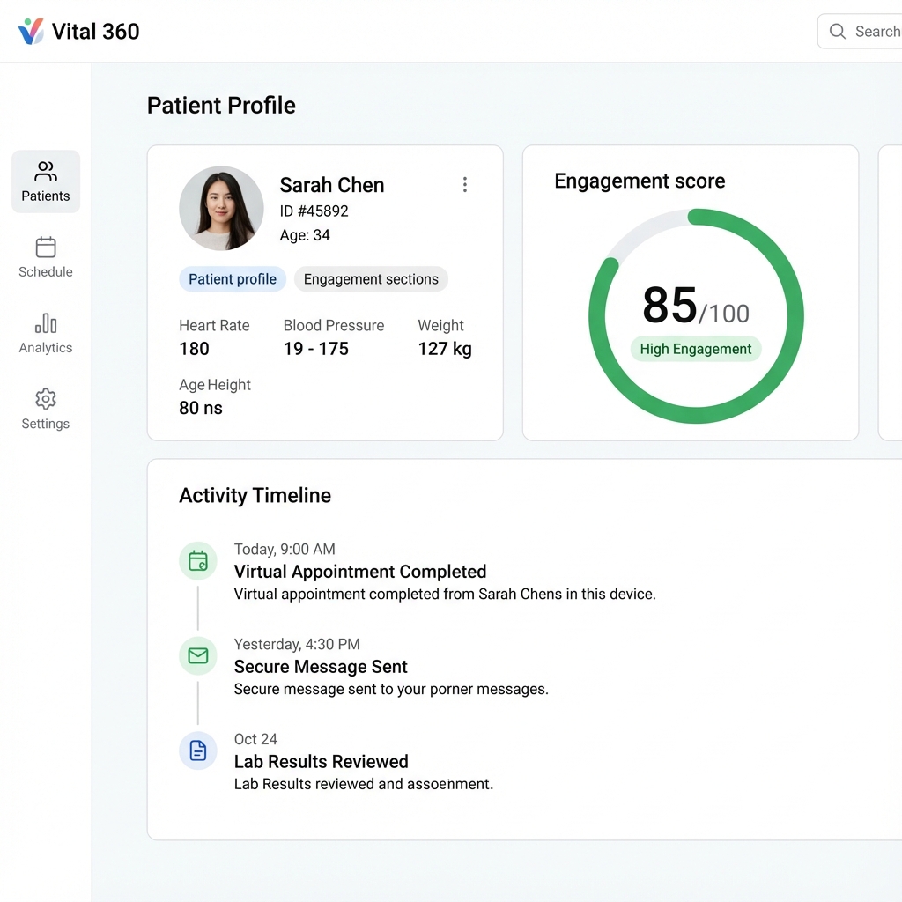The image size is (902, 902).
Task: Click the document icon beside Lab Results Reviewed
Action: [x=197, y=750]
